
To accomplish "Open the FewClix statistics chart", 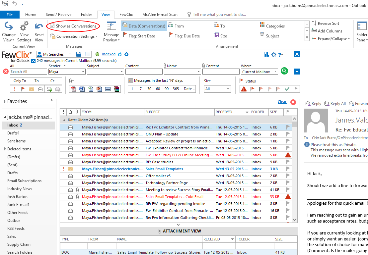I will (x=266, y=55).
